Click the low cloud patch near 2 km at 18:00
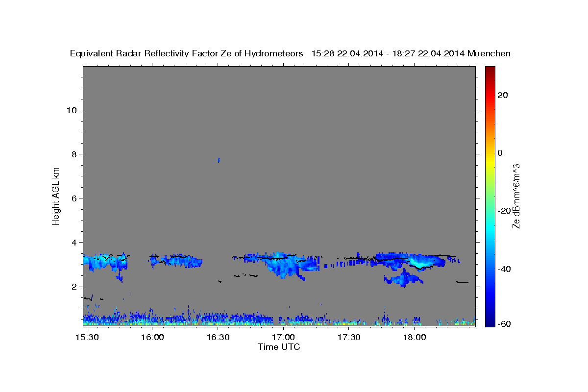 [403, 279]
